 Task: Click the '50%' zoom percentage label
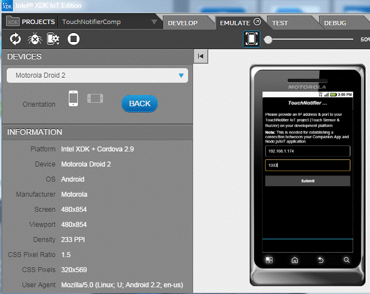point(365,40)
